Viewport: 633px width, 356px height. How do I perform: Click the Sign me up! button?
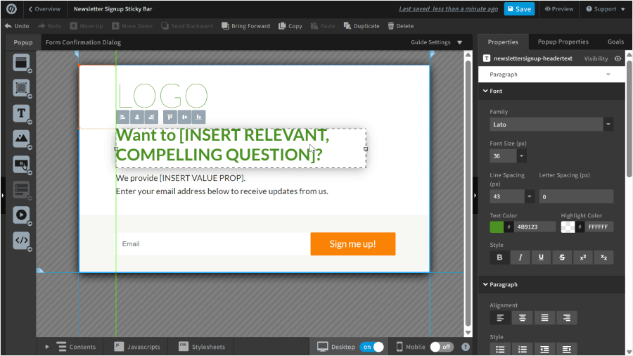click(x=353, y=244)
